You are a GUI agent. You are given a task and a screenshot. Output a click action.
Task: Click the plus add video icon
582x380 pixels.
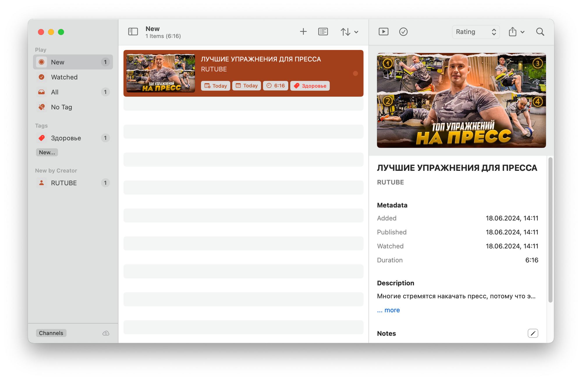(303, 32)
